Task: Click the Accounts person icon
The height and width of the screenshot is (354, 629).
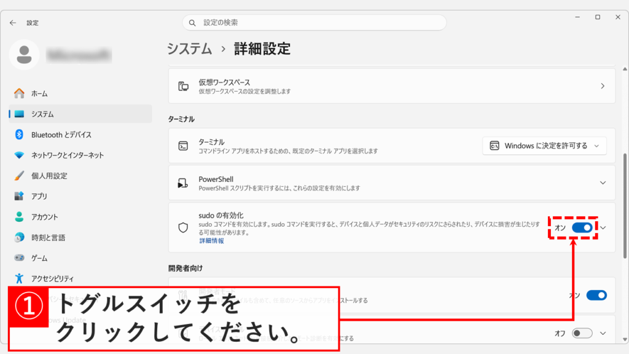Action: pos(19,217)
